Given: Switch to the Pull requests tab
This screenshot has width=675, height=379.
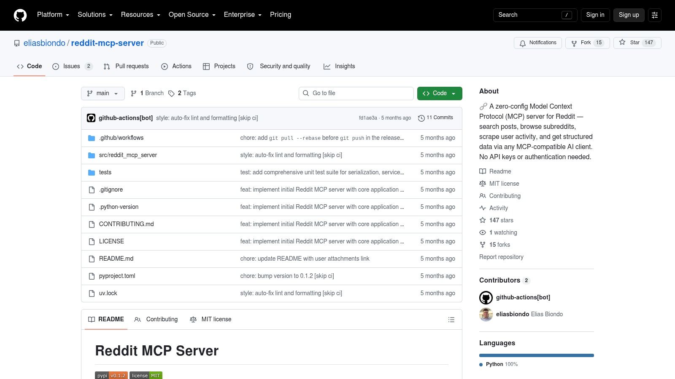Looking at the screenshot, I should (126, 66).
